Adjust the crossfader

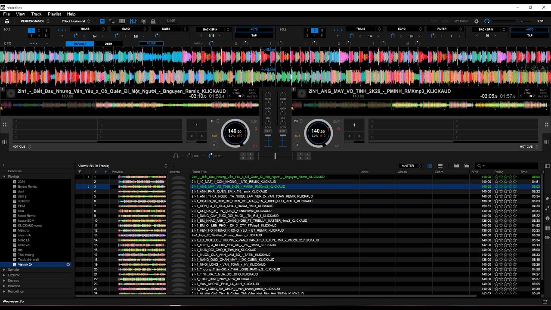[275, 156]
